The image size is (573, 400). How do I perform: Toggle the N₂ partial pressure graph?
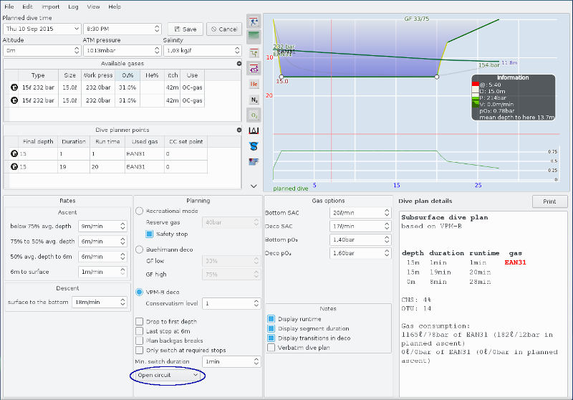tap(254, 100)
